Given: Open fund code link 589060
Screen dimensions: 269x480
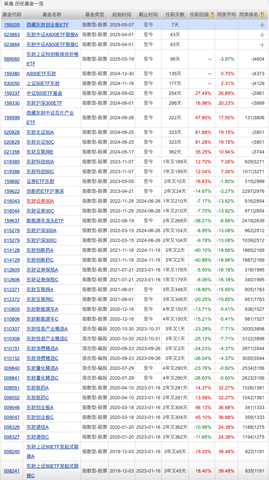Looking at the screenshot, I should pyautogui.click(x=12, y=59).
